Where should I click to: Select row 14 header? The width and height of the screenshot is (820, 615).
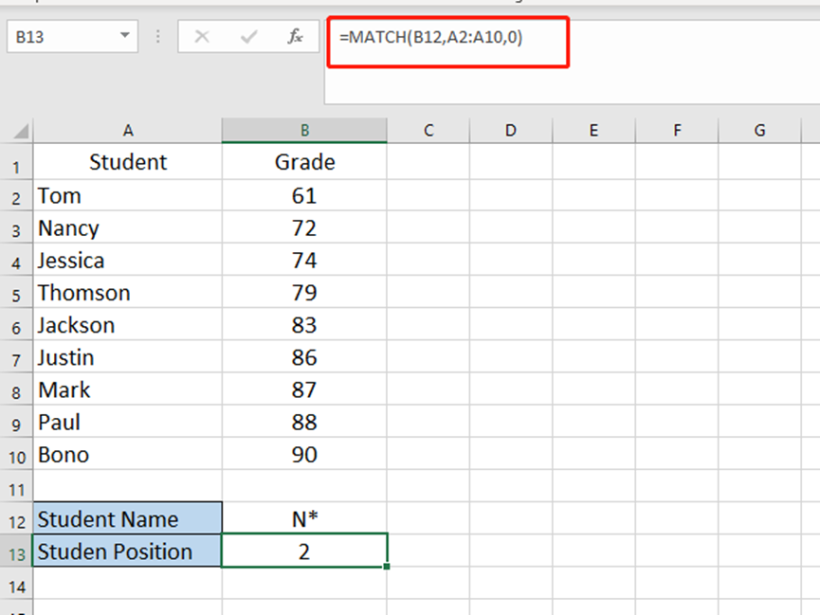pyautogui.click(x=16, y=584)
